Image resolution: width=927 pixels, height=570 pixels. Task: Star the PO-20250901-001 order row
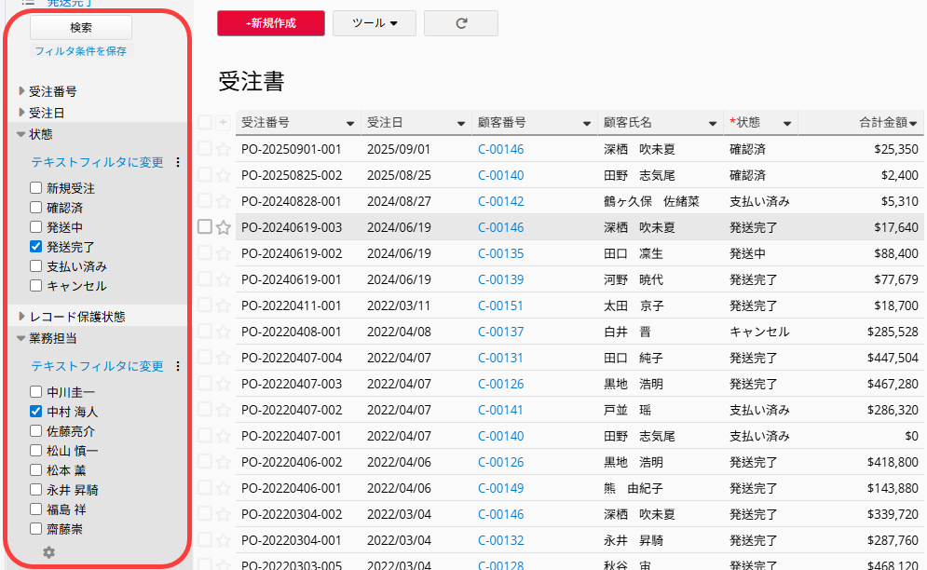[223, 149]
